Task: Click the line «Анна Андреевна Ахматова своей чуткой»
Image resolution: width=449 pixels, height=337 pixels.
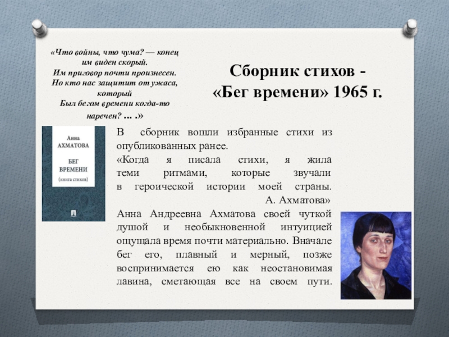Action: 224,214
